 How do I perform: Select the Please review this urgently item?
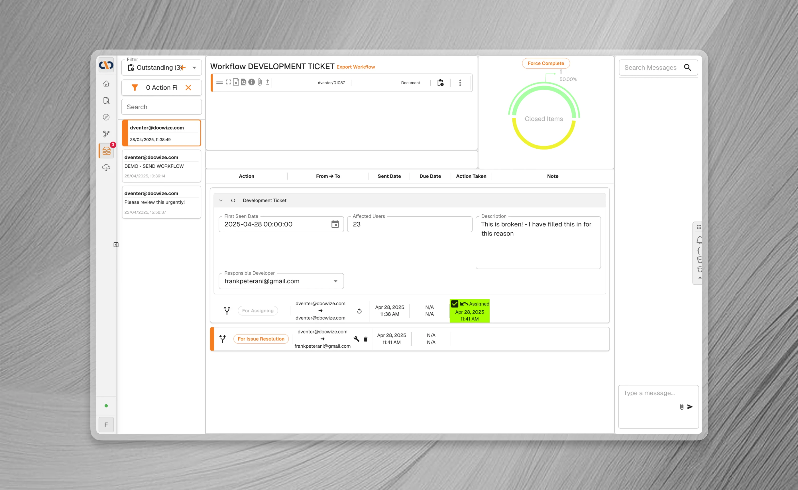162,202
